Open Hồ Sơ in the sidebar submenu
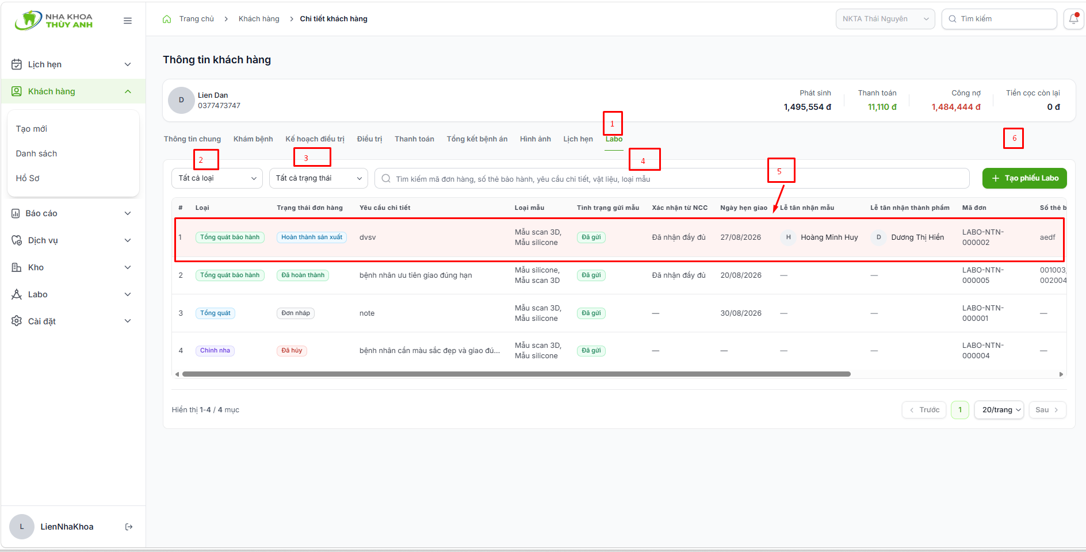This screenshot has width=1086, height=552. pos(28,178)
